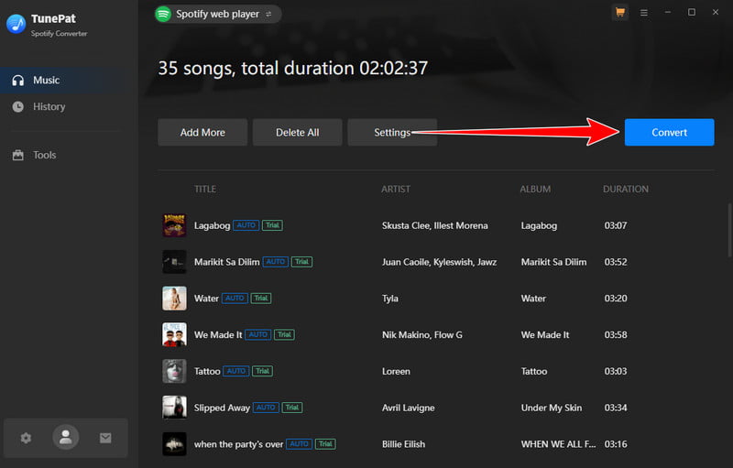Click the Spotify logo icon
This screenshot has height=468, width=733.
(x=163, y=14)
